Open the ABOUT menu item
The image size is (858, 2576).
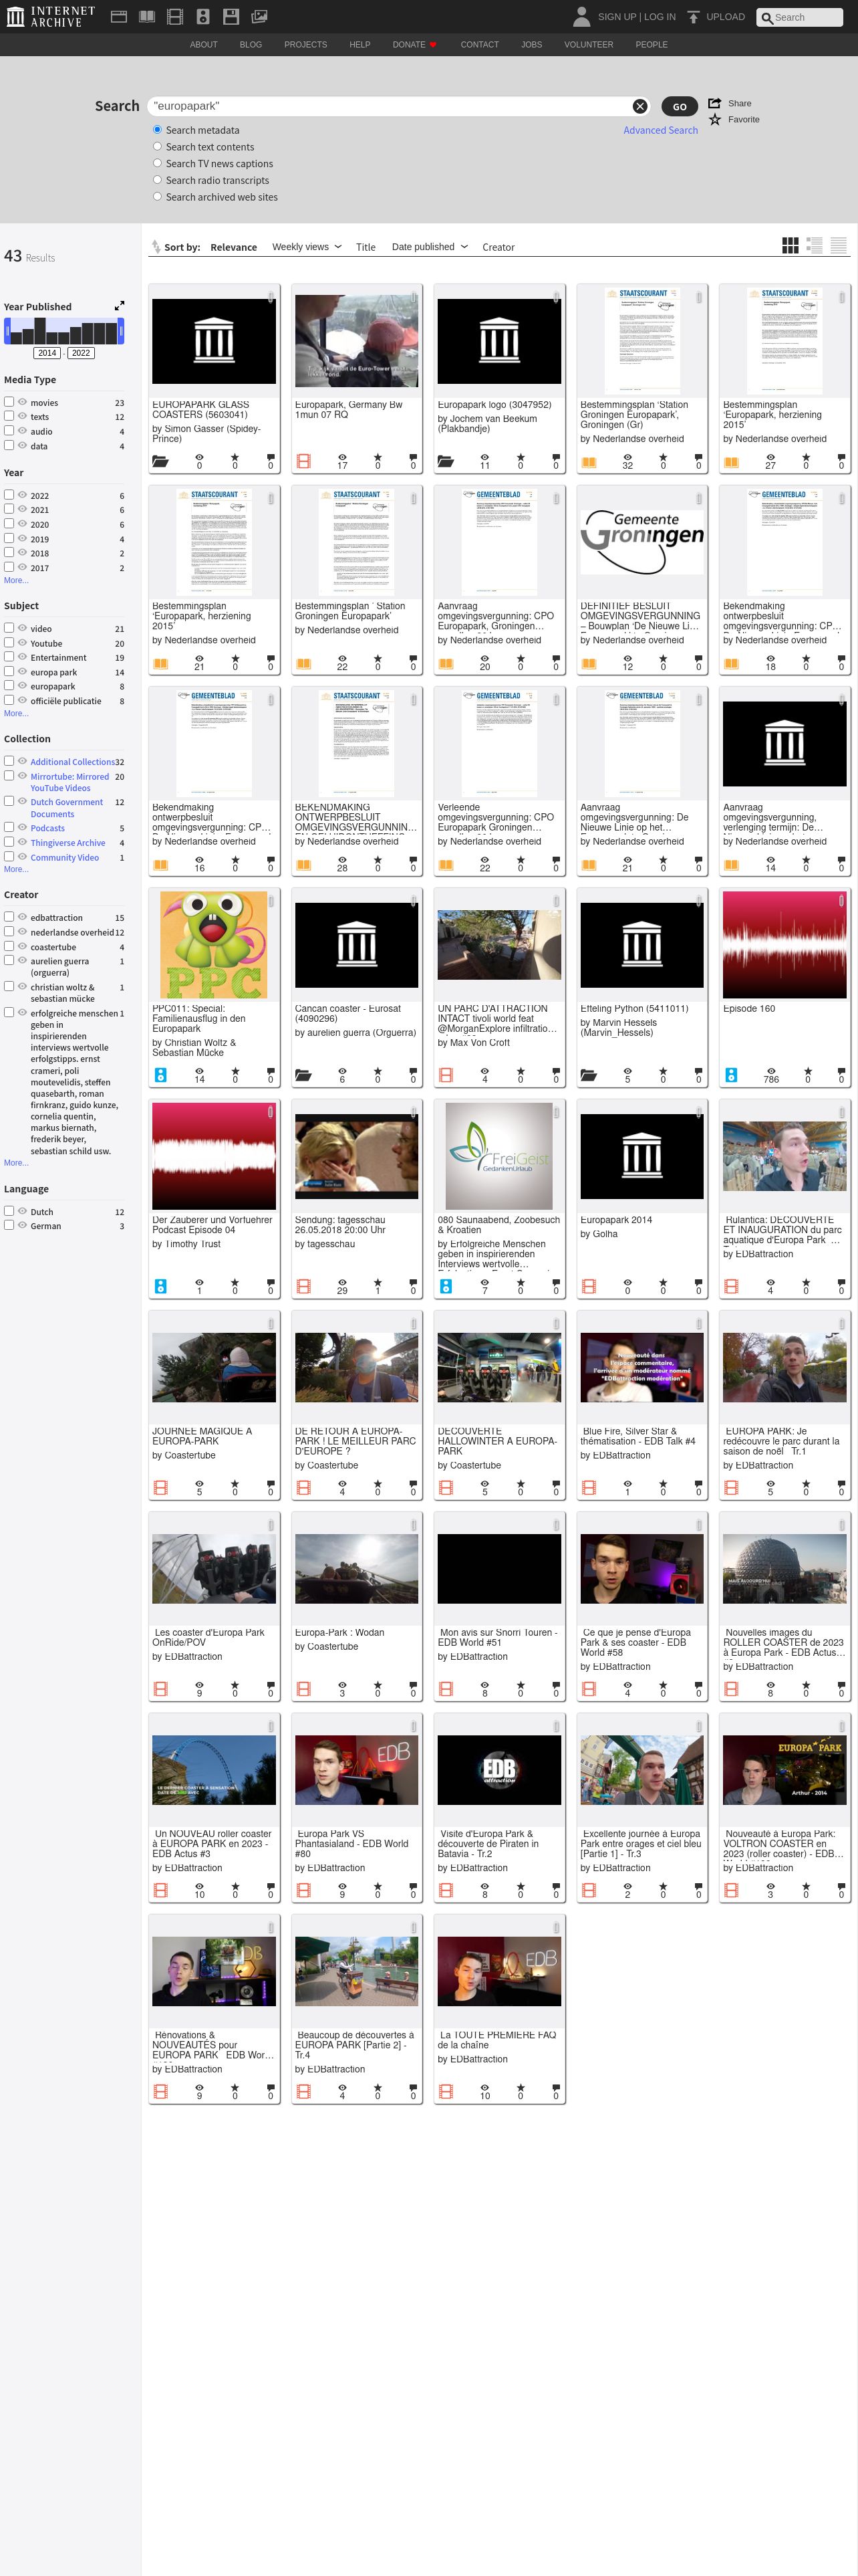(204, 45)
